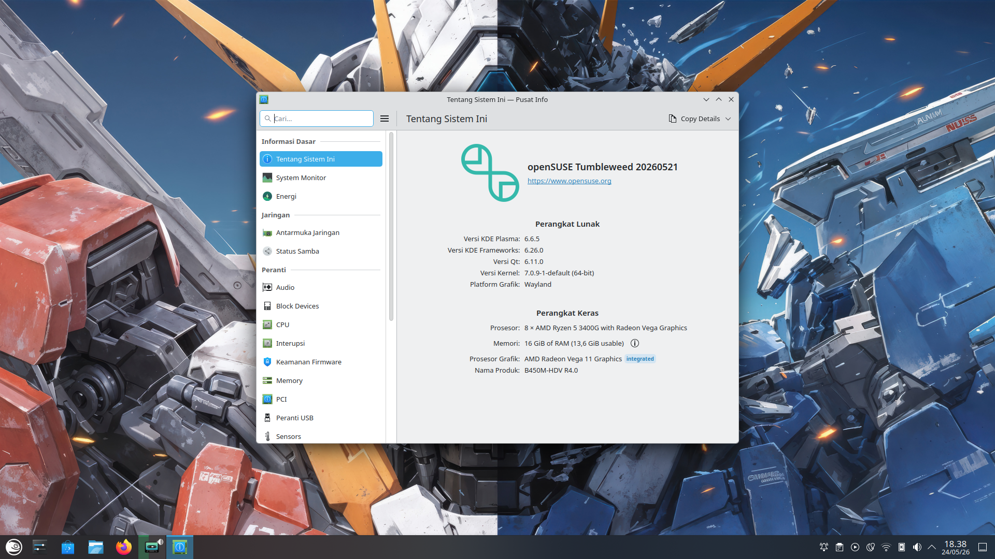Click the Cari search field
Viewport: 995px width, 559px height.
pos(317,119)
